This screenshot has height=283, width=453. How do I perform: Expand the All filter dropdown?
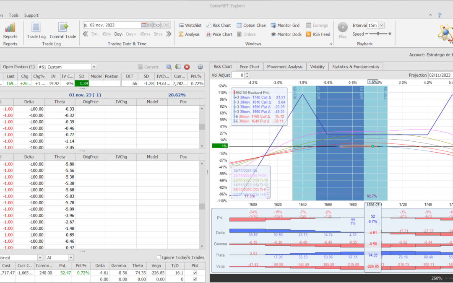click(x=70, y=257)
